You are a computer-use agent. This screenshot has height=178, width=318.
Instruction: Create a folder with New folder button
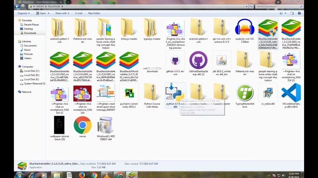coord(94,13)
